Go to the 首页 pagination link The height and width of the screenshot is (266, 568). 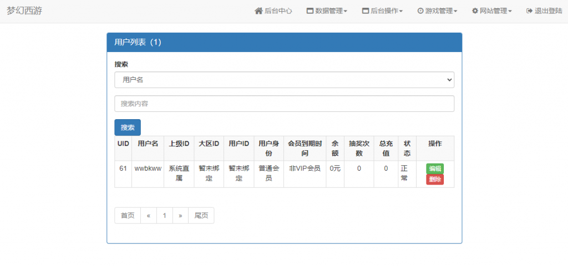tap(128, 216)
